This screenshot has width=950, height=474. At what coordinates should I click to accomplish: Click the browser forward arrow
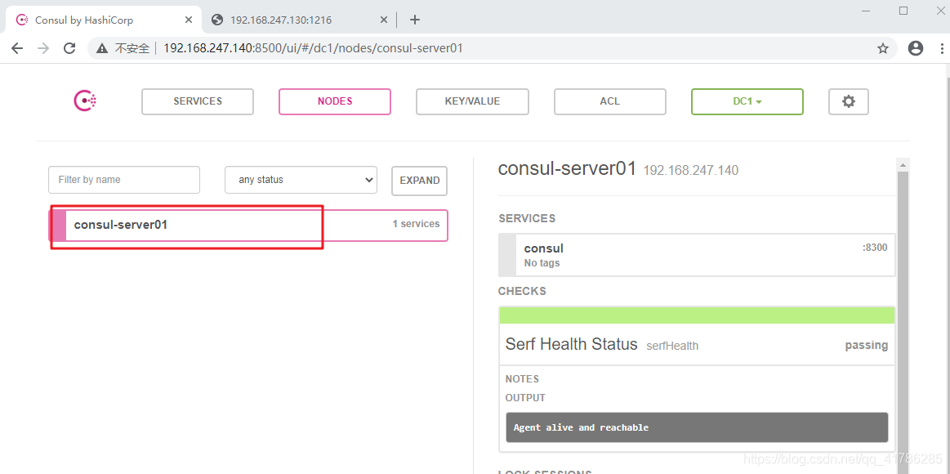[x=43, y=48]
